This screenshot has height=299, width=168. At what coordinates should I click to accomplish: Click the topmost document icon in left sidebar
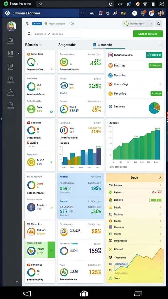[x=11, y=40]
